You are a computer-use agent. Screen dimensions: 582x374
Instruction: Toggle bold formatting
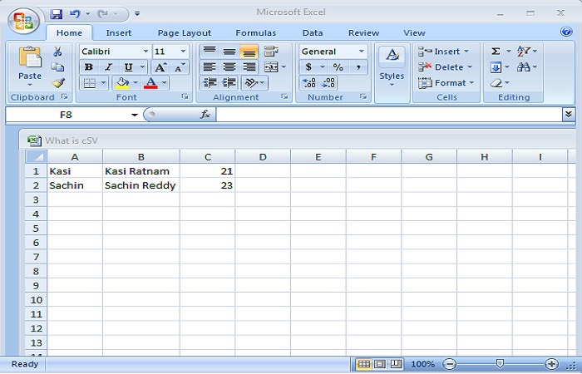click(x=89, y=67)
